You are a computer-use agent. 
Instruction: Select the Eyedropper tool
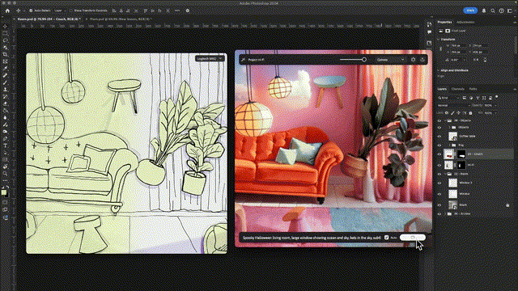5,68
